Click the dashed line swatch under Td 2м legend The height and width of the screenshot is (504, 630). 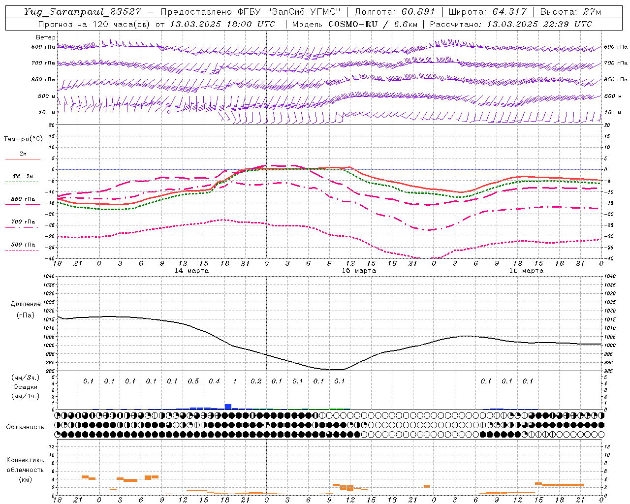click(22, 182)
